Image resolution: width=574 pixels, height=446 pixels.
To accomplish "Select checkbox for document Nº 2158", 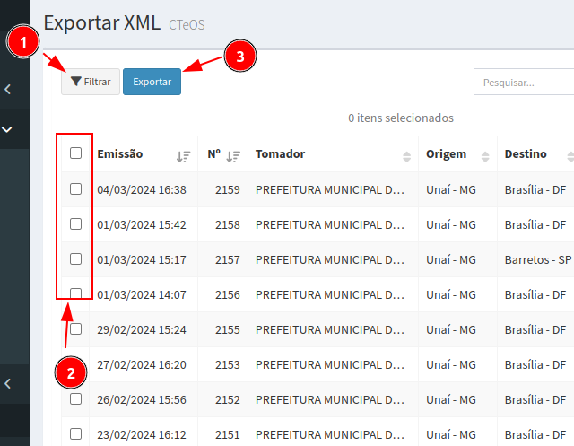I will click(x=76, y=224).
